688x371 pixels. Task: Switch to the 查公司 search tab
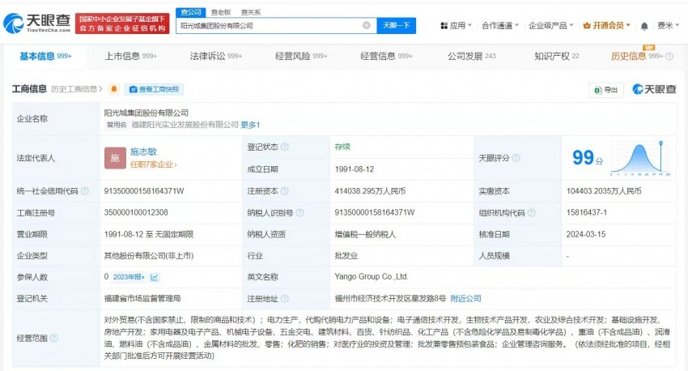191,12
